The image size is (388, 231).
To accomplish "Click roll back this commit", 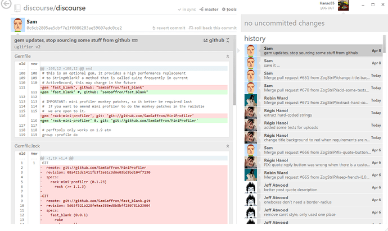I will click(x=213, y=28).
